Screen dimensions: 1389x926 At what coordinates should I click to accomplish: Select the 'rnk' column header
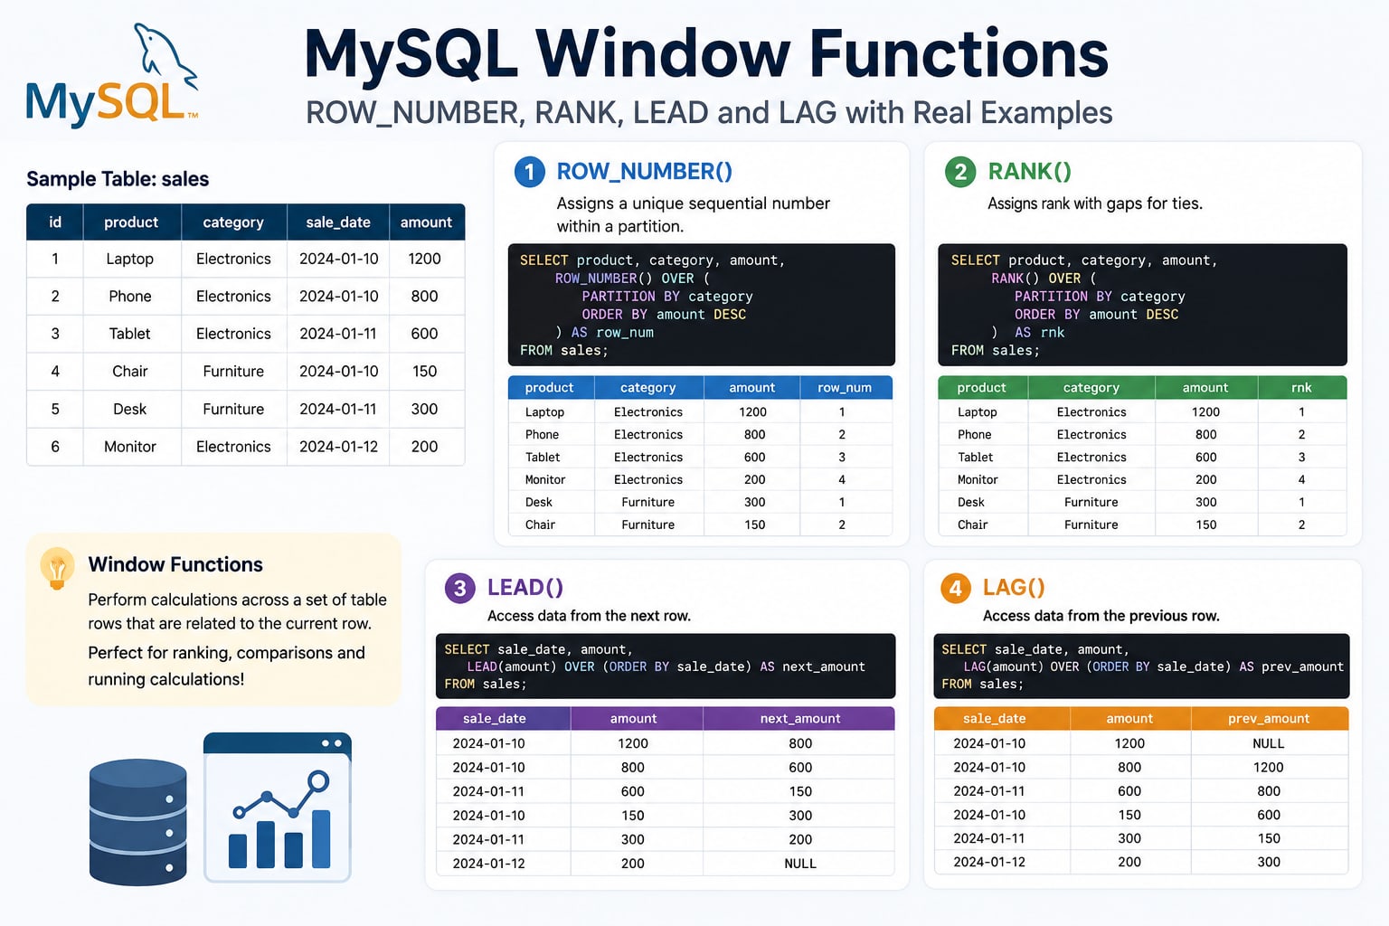point(1301,388)
